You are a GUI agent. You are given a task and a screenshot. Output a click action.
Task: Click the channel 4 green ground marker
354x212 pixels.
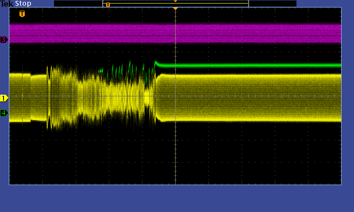pos(4,113)
